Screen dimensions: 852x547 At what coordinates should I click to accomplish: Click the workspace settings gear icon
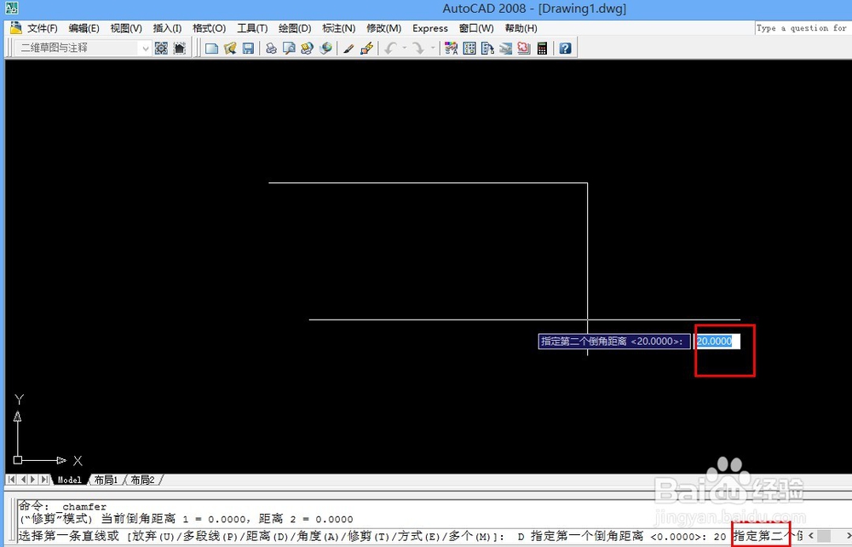coord(161,49)
